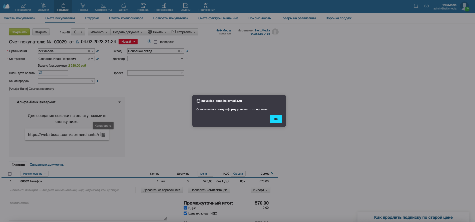Open the Новый status dropdown

point(128,42)
